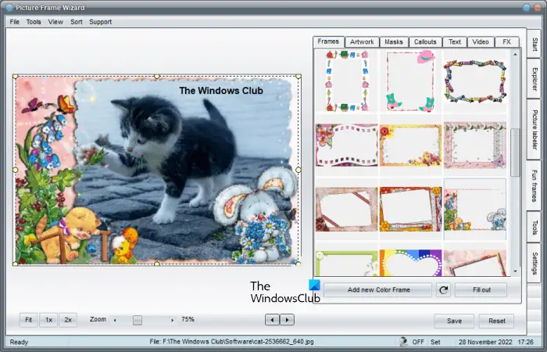Screen dimensions: 547x352
Task: Set zoom to 1x
Action: coord(48,320)
